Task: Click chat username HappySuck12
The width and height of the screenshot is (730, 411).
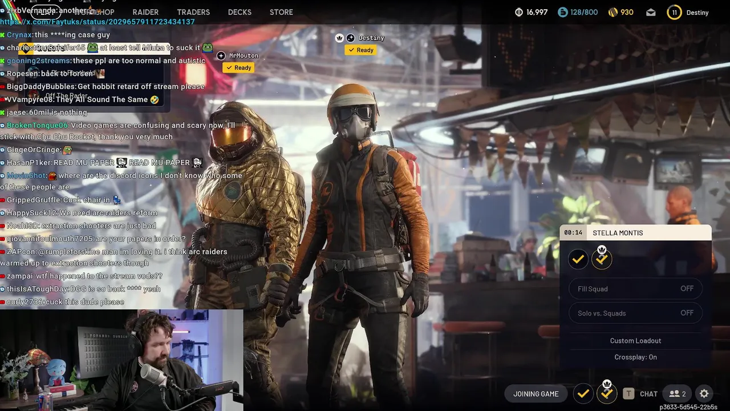Action: (32, 213)
